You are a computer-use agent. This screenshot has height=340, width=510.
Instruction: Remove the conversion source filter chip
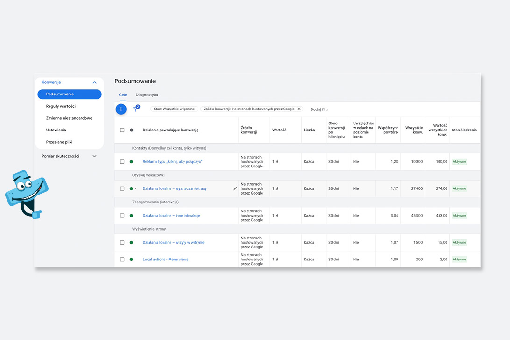tap(299, 109)
